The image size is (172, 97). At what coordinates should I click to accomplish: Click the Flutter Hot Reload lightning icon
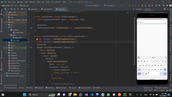point(142,5)
